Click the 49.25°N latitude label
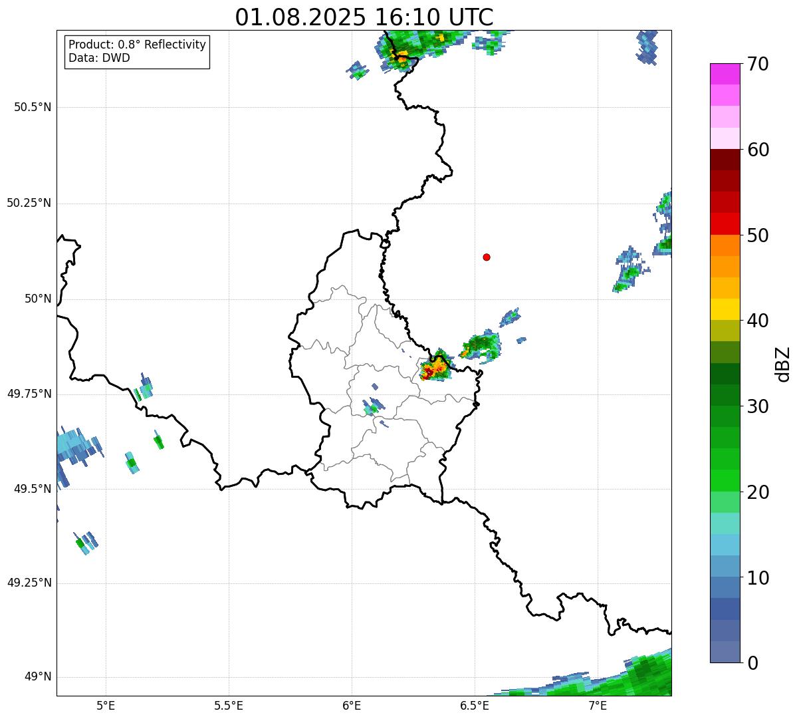 (29, 583)
